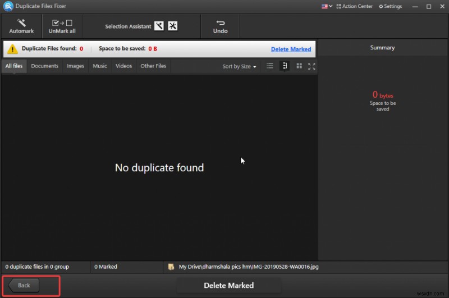
Task: Click the bottom Delete Marked button
Action: pyautogui.click(x=228, y=285)
